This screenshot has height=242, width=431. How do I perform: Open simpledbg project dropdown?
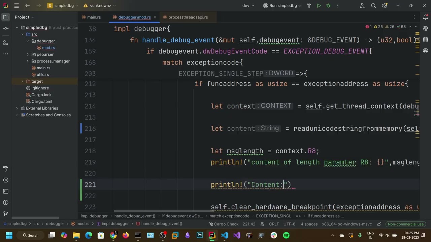point(63,6)
